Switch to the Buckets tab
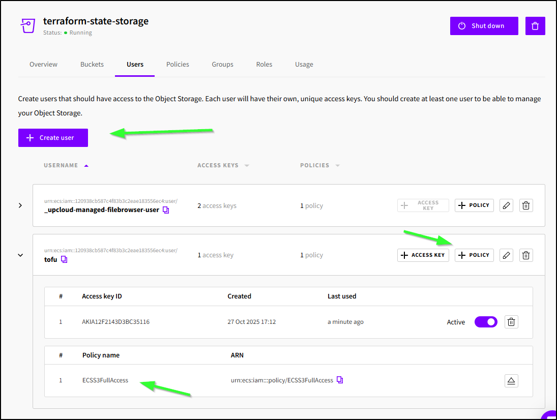 point(92,65)
